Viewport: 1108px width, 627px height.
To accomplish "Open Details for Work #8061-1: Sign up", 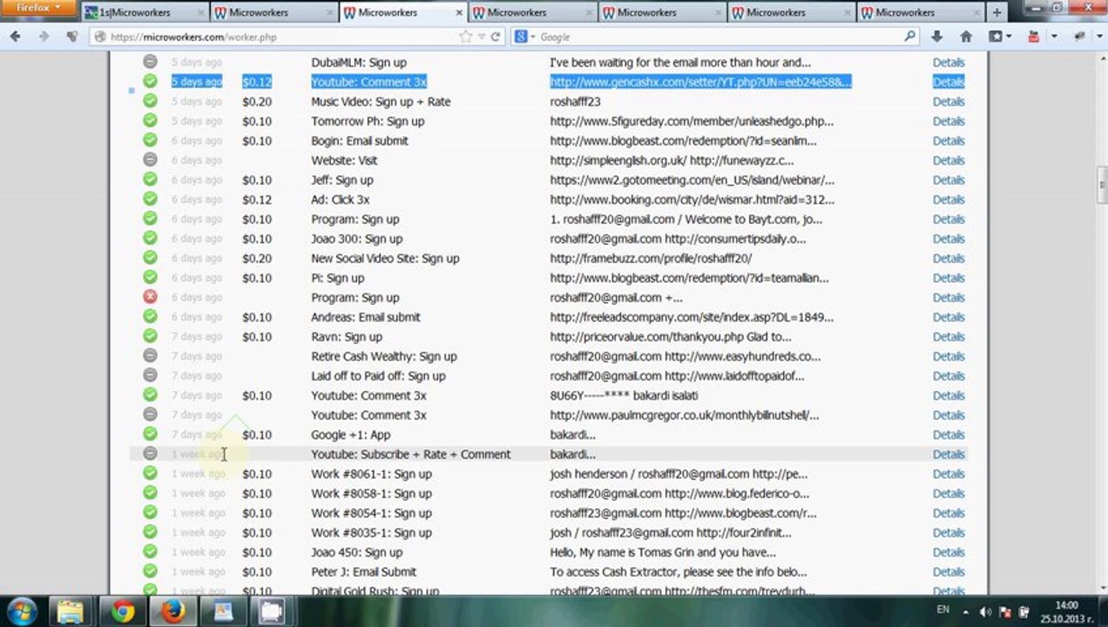I will click(949, 474).
